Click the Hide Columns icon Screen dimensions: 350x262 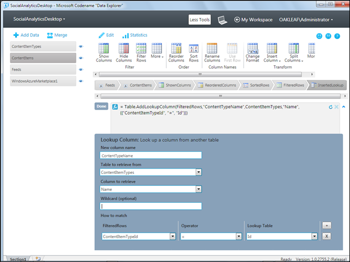[x=123, y=49]
